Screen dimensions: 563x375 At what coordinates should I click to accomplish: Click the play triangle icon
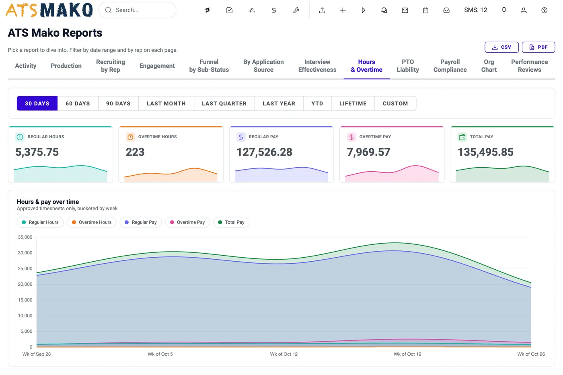364,10
